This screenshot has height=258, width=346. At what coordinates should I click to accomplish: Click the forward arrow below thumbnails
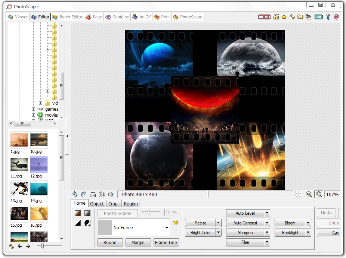pyautogui.click(x=28, y=246)
